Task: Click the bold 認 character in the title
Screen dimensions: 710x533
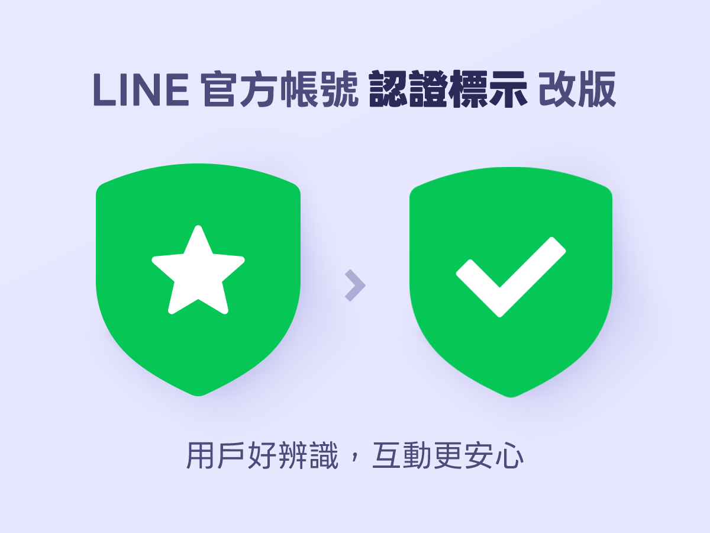Action: tap(389, 91)
